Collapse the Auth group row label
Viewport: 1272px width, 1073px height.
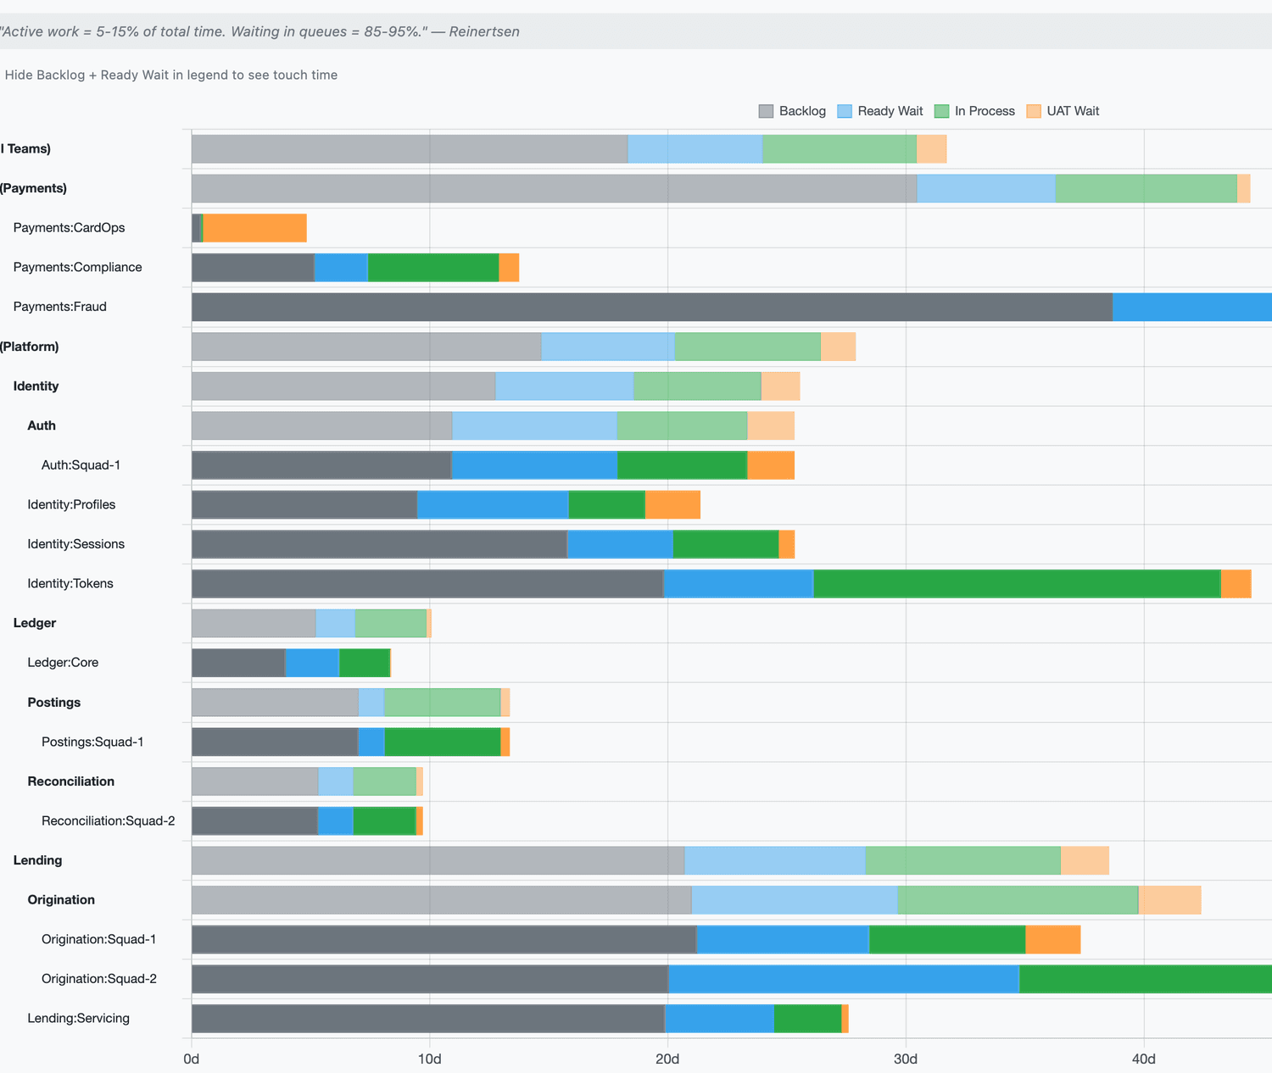pyautogui.click(x=42, y=425)
